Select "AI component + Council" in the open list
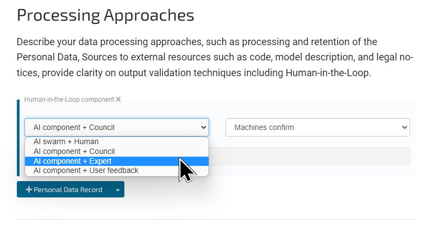Viewport: 428px width, 229px height. coord(74,151)
